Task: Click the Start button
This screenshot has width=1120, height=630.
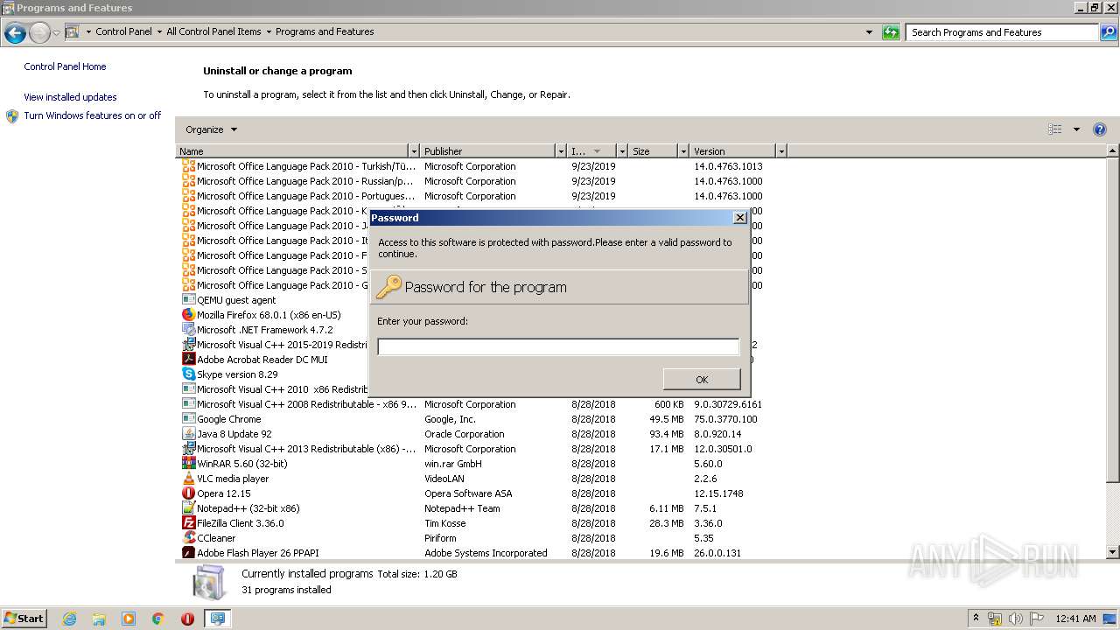Action: 24,619
